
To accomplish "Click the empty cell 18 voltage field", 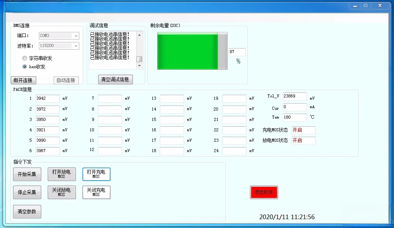I will point(172,151).
